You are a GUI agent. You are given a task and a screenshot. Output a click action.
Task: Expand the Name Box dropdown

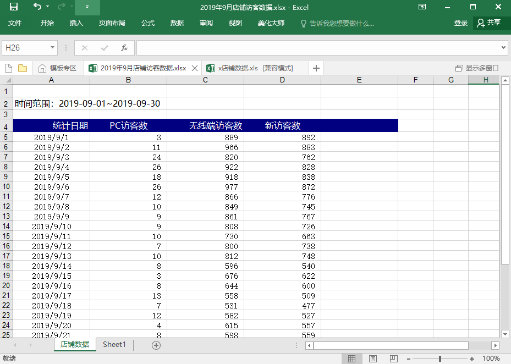coord(53,48)
